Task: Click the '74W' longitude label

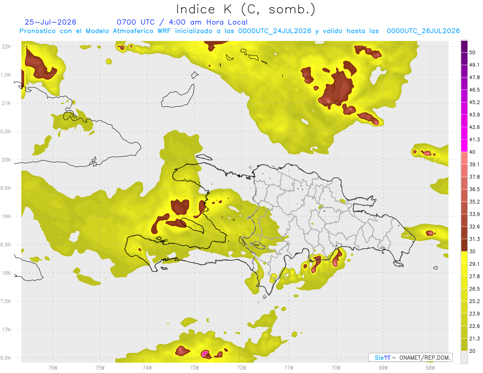Action: [x=147, y=367]
